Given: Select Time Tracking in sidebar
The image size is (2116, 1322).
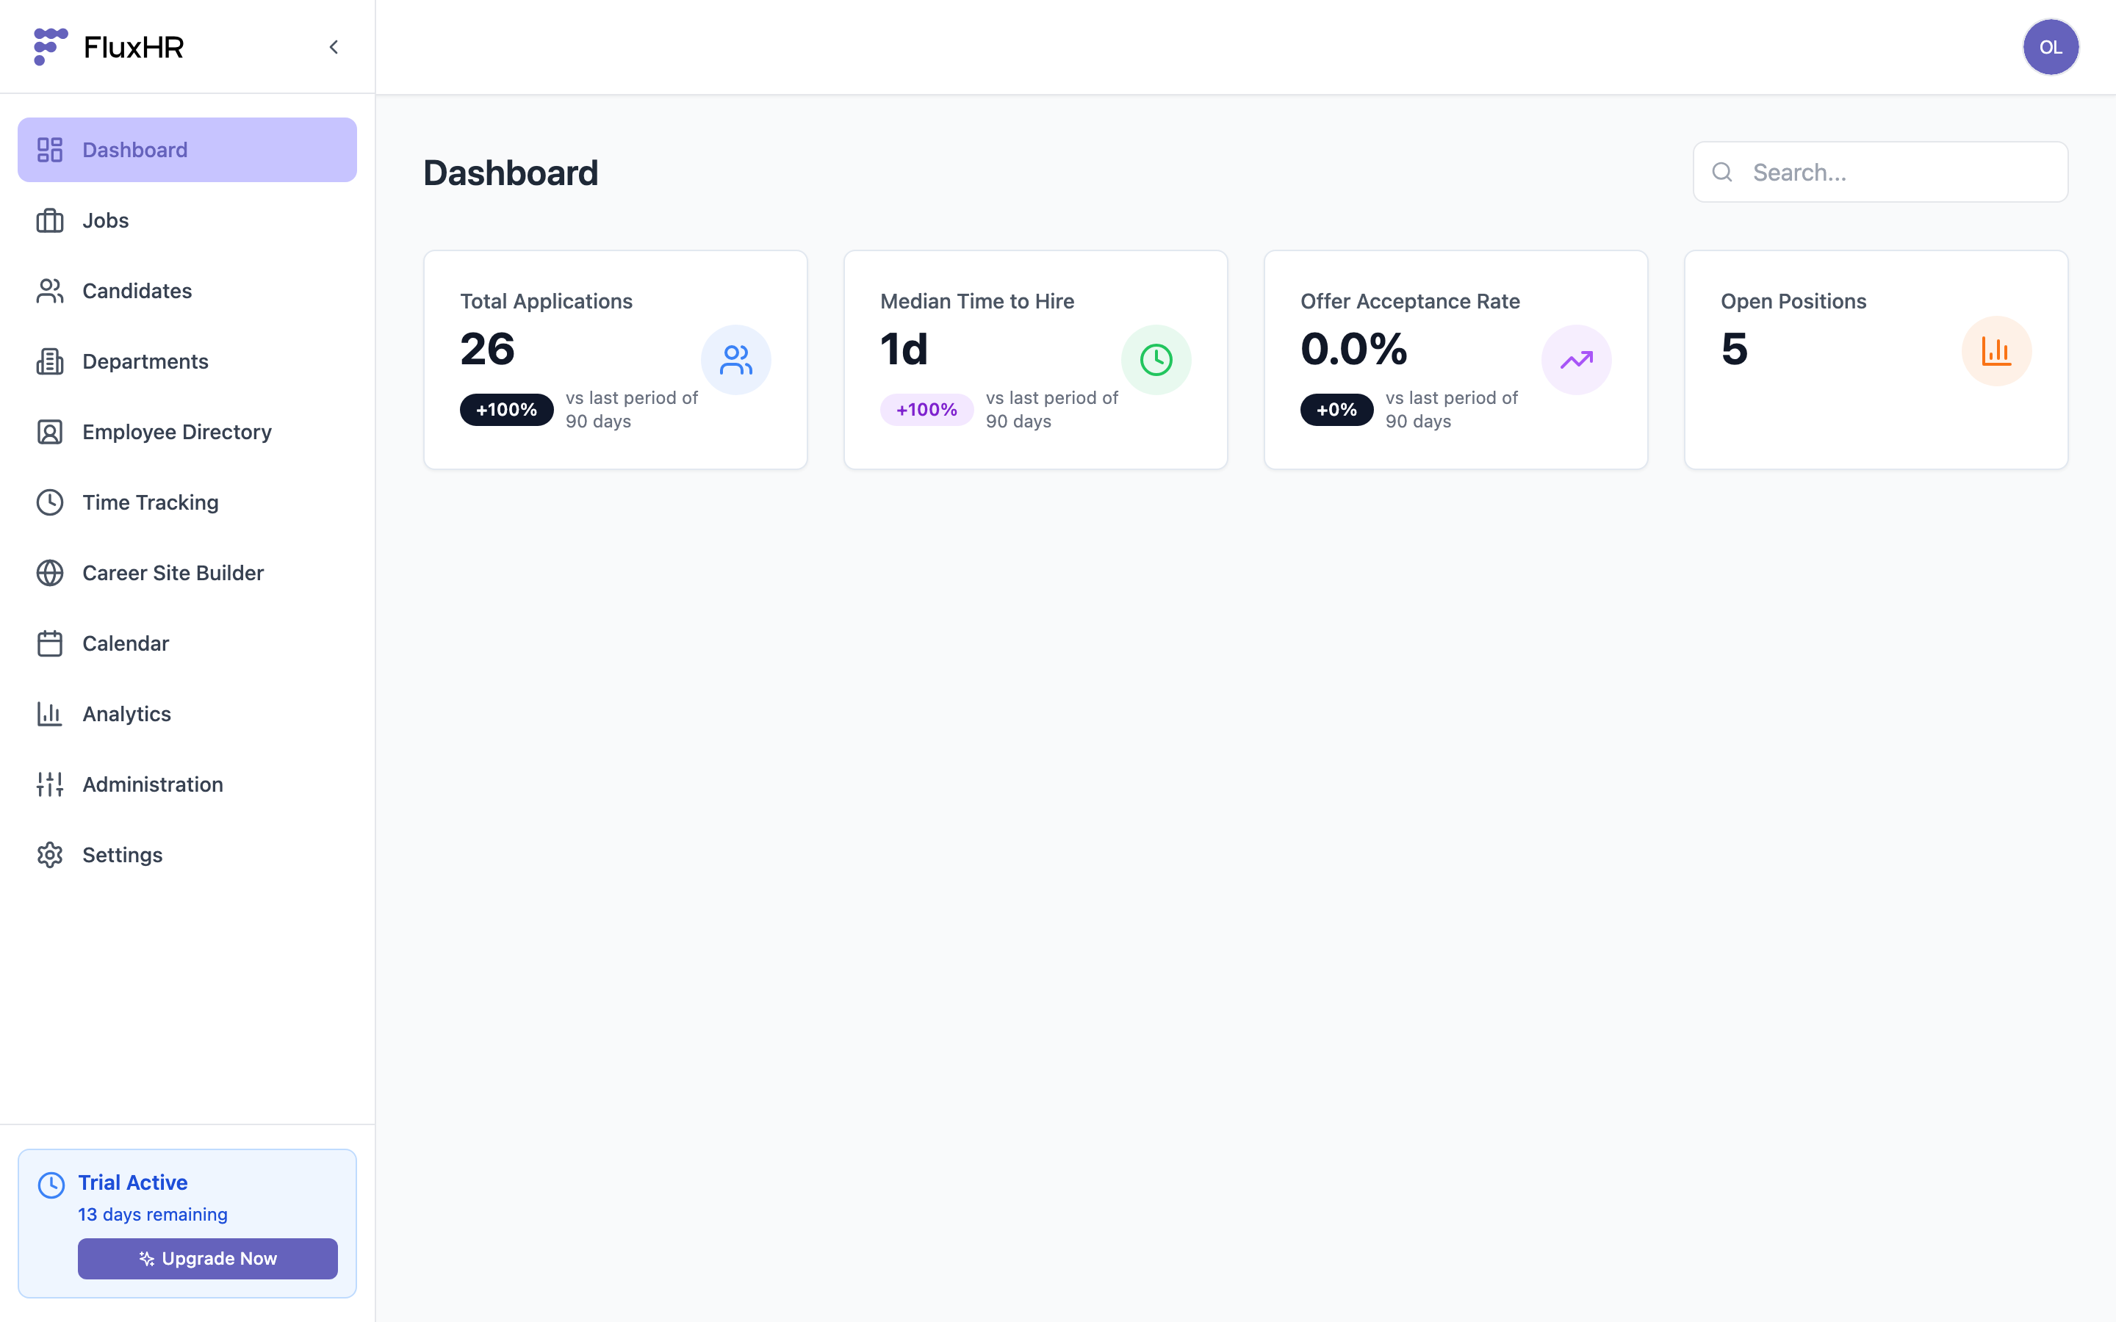Looking at the screenshot, I should coord(187,503).
